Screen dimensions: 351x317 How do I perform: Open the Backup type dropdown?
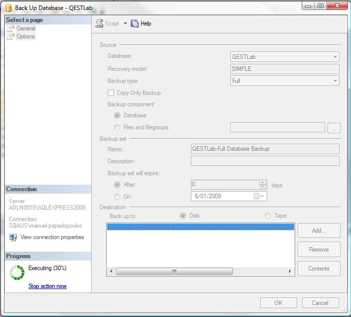(336, 81)
